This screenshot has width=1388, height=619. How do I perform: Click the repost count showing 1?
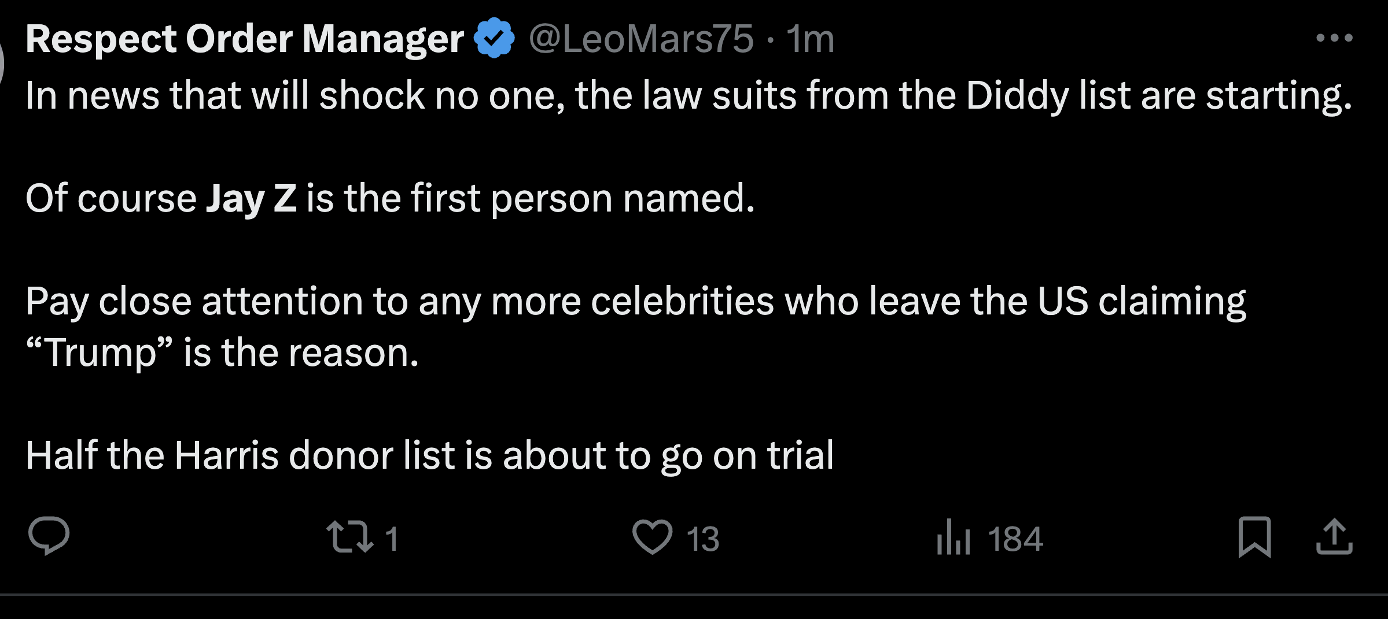392,539
